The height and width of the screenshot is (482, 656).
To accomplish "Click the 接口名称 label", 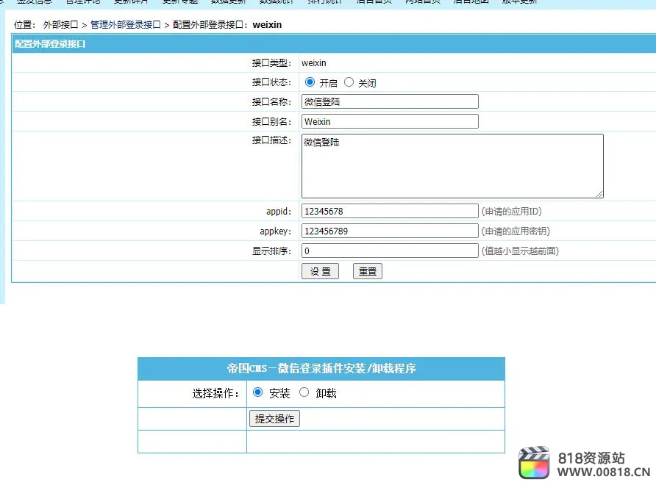I will (x=271, y=102).
